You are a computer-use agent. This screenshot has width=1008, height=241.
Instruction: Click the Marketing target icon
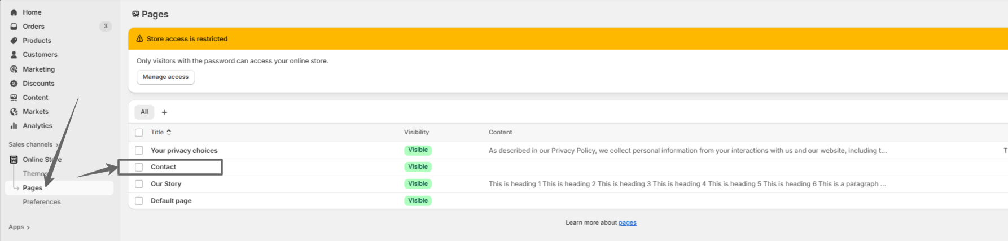[x=14, y=69]
